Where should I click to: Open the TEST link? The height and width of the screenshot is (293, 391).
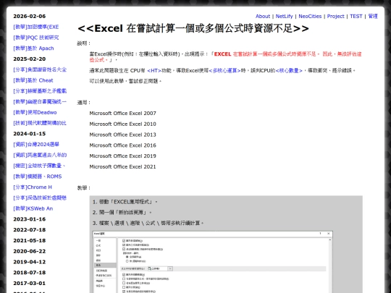pos(356,16)
